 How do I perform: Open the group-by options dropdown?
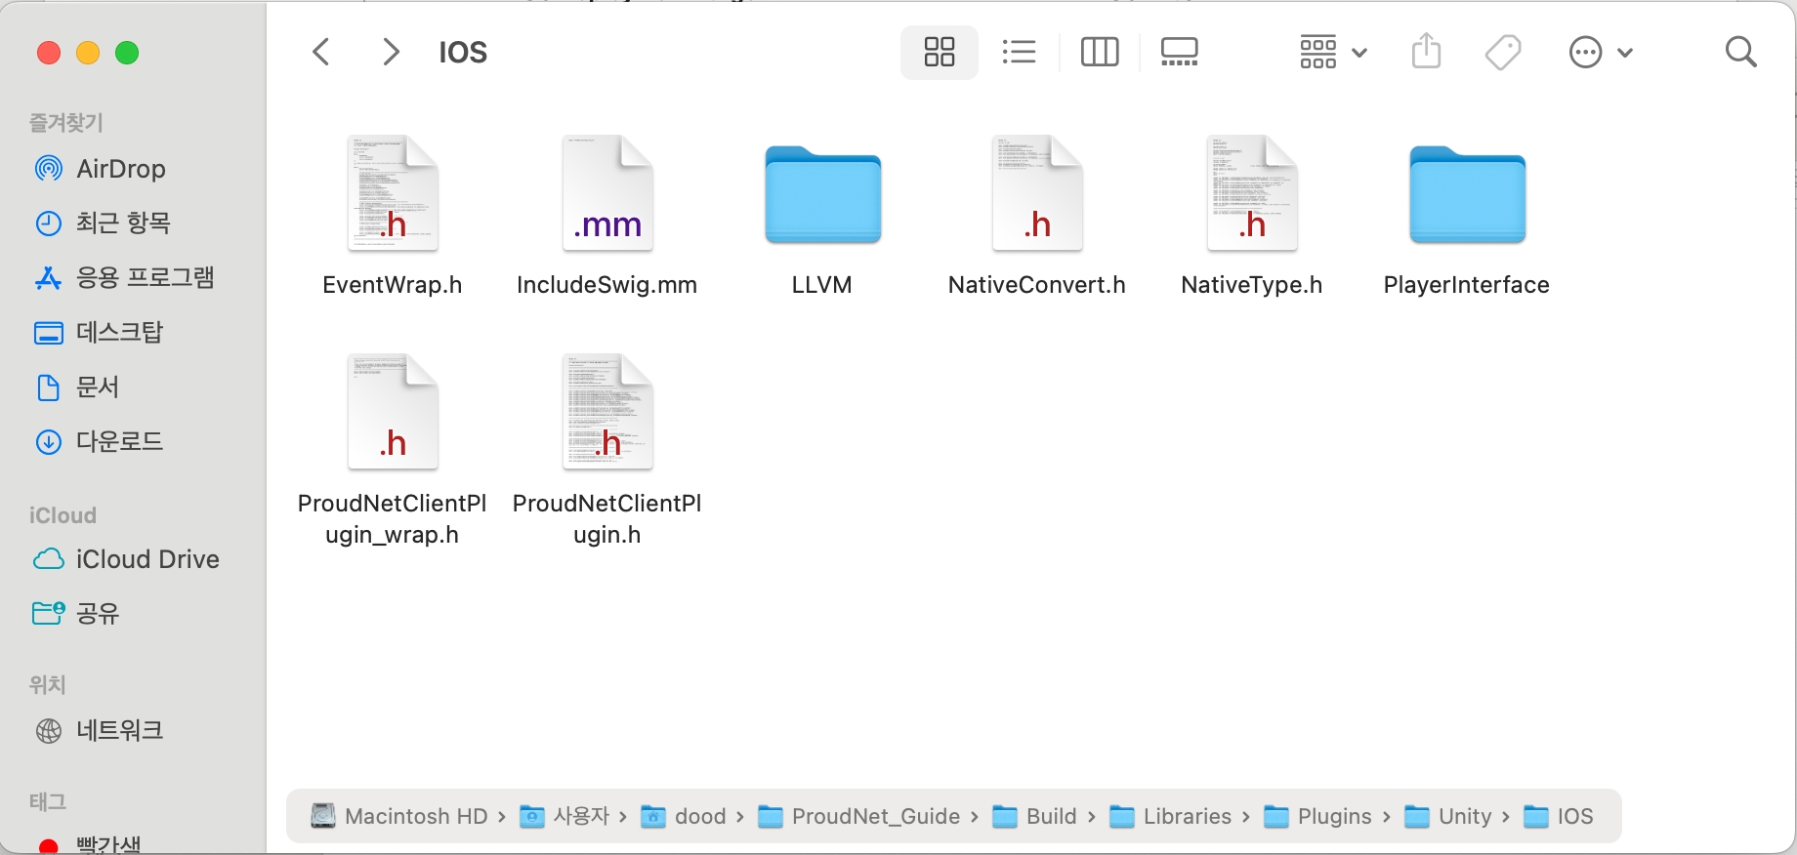pyautogui.click(x=1332, y=52)
